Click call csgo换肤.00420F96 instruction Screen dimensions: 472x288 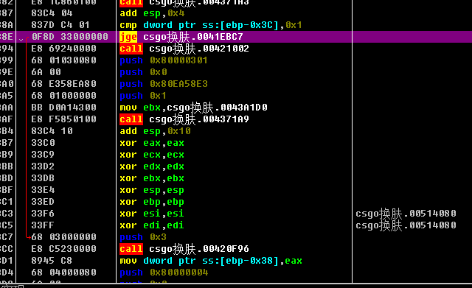(184, 249)
